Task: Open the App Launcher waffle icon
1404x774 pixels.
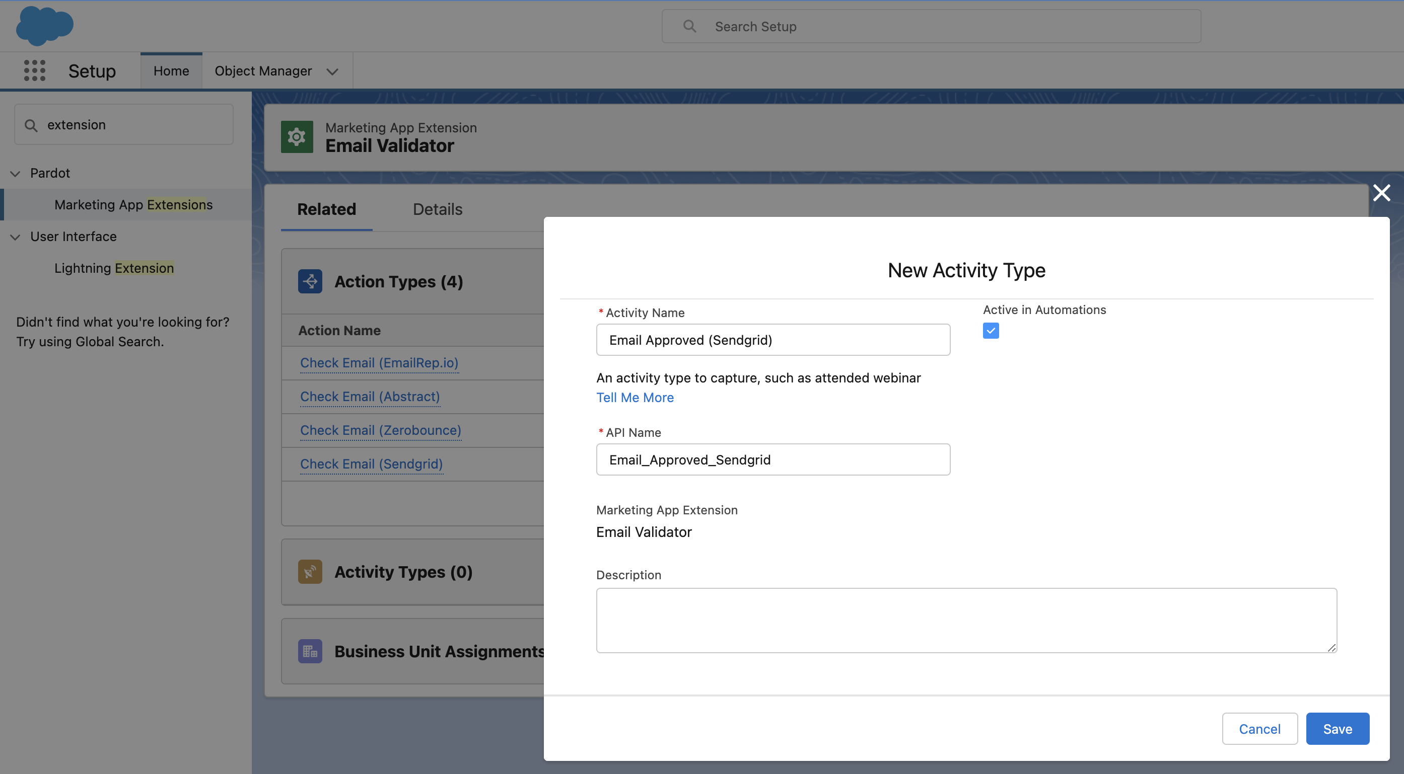Action: (x=34, y=70)
